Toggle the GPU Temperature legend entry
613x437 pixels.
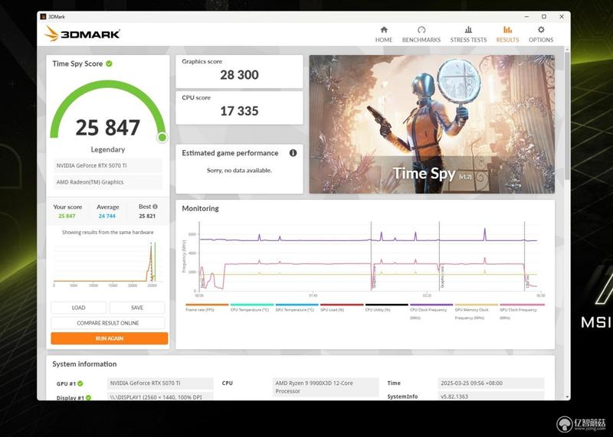(x=297, y=308)
